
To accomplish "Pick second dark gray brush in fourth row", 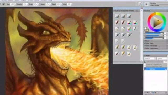I will [123, 35].
